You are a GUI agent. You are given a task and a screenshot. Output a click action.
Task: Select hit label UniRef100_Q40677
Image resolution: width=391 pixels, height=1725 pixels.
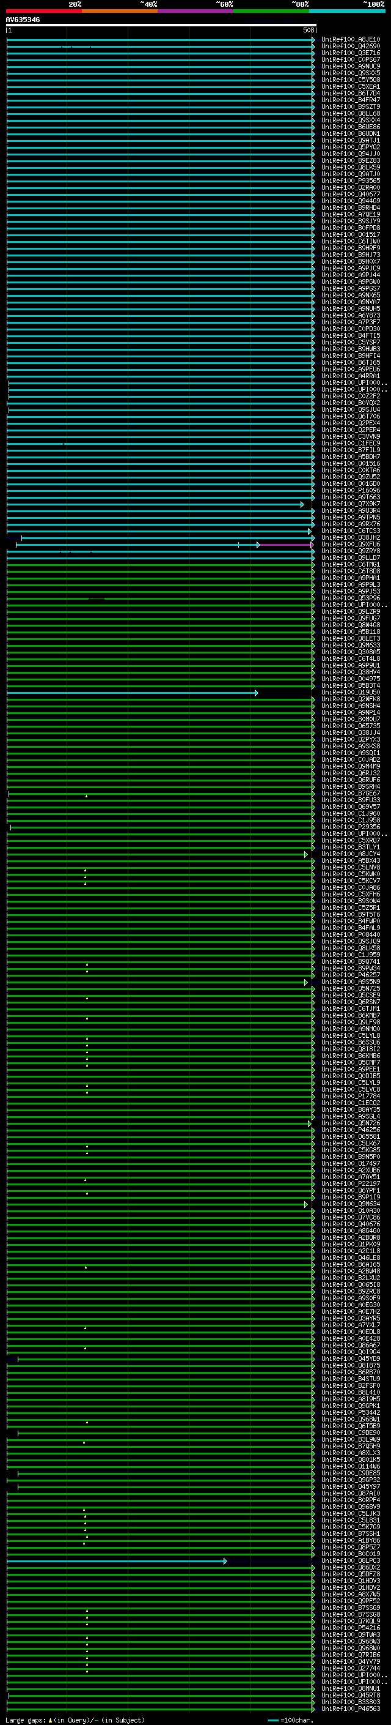(x=351, y=194)
